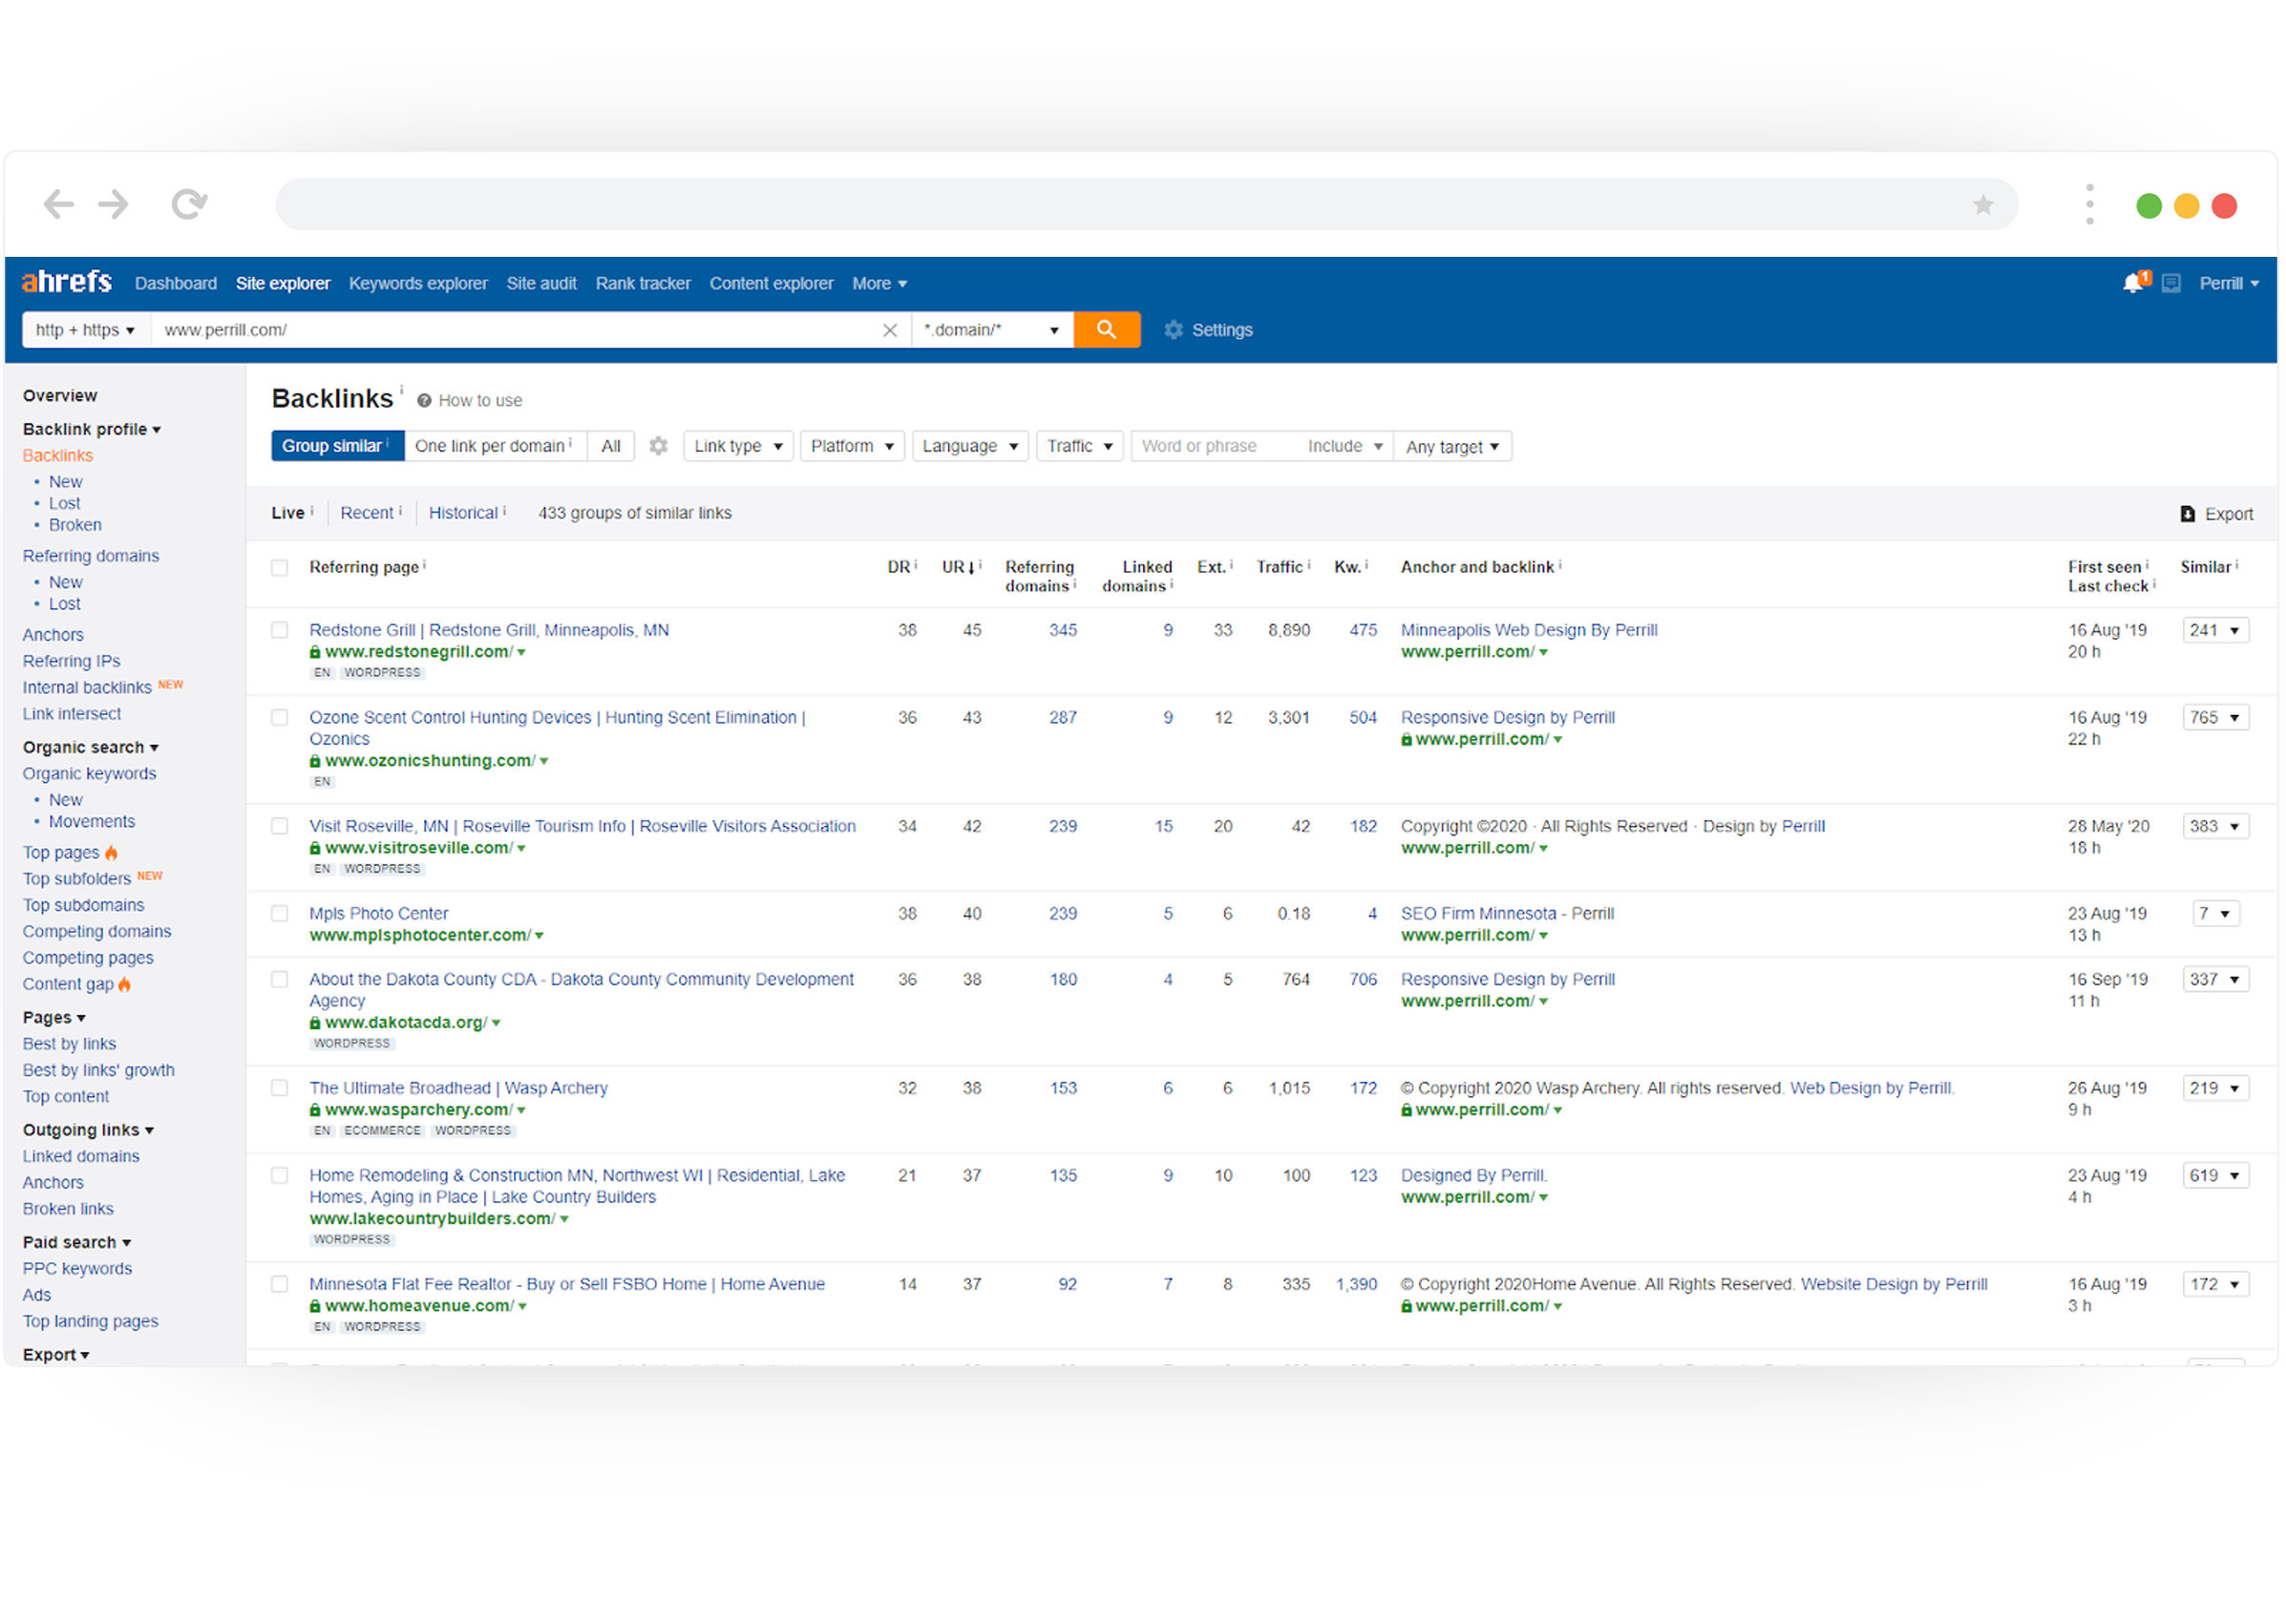The width and height of the screenshot is (2286, 1606).
Task: Click the UR column sort arrow
Action: 971,568
